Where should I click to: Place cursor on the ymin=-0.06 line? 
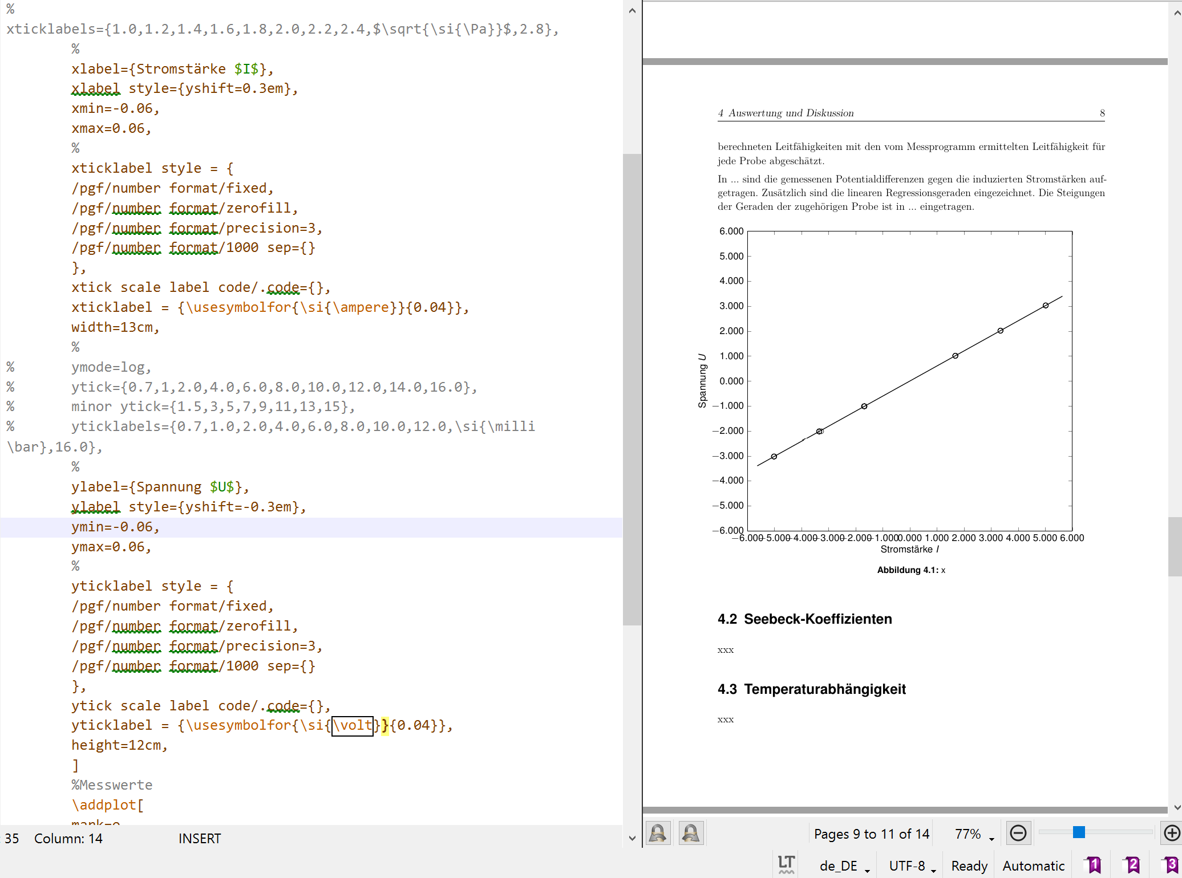click(x=115, y=527)
